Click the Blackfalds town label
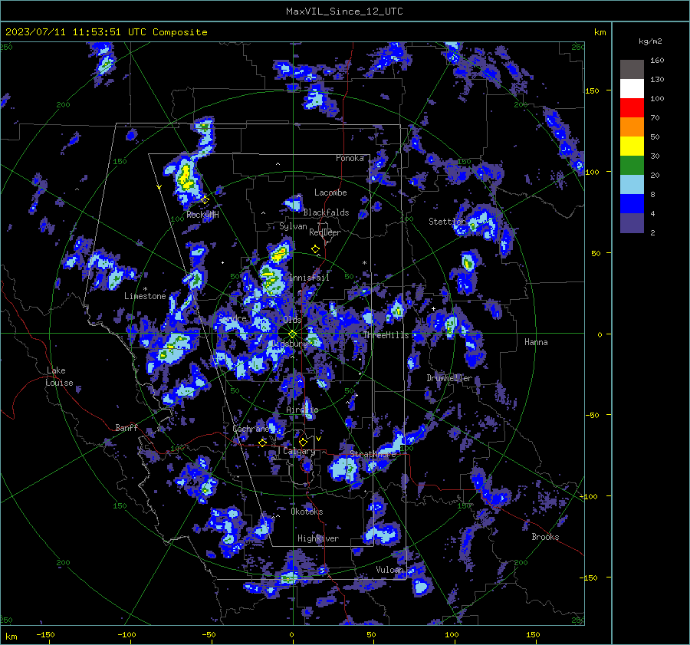The height and width of the screenshot is (645, 690). tap(326, 212)
